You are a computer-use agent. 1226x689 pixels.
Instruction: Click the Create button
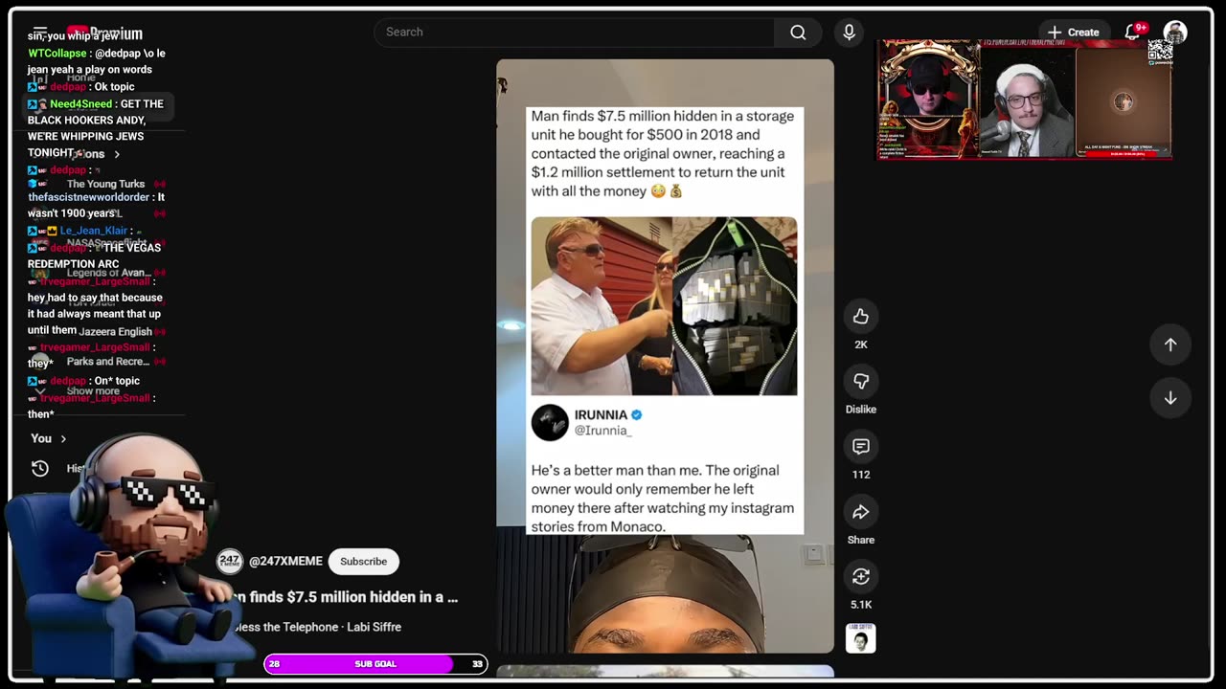click(1073, 32)
